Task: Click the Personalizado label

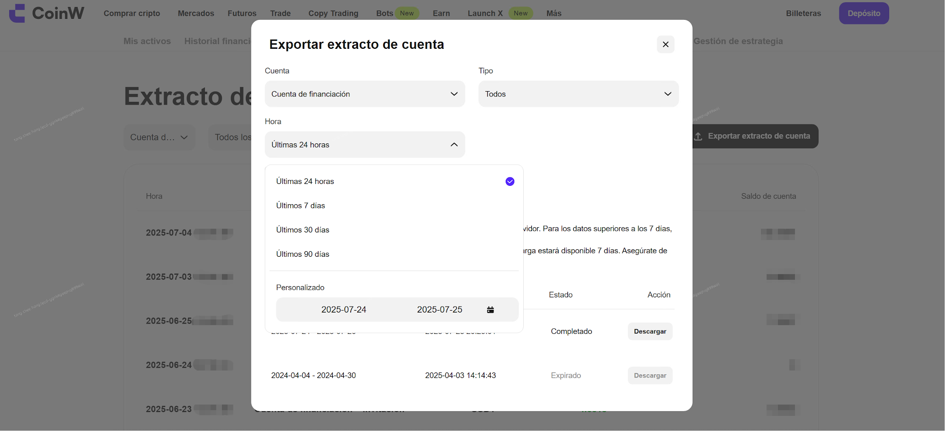Action: [x=300, y=288]
